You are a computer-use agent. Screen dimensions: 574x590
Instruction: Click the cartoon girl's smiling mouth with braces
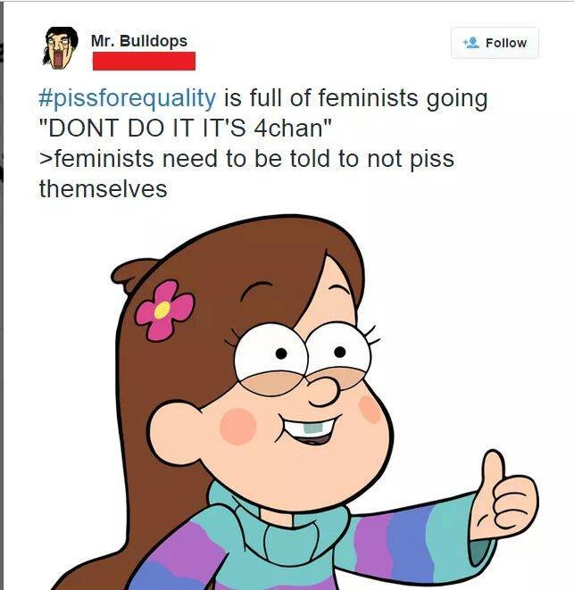(308, 429)
